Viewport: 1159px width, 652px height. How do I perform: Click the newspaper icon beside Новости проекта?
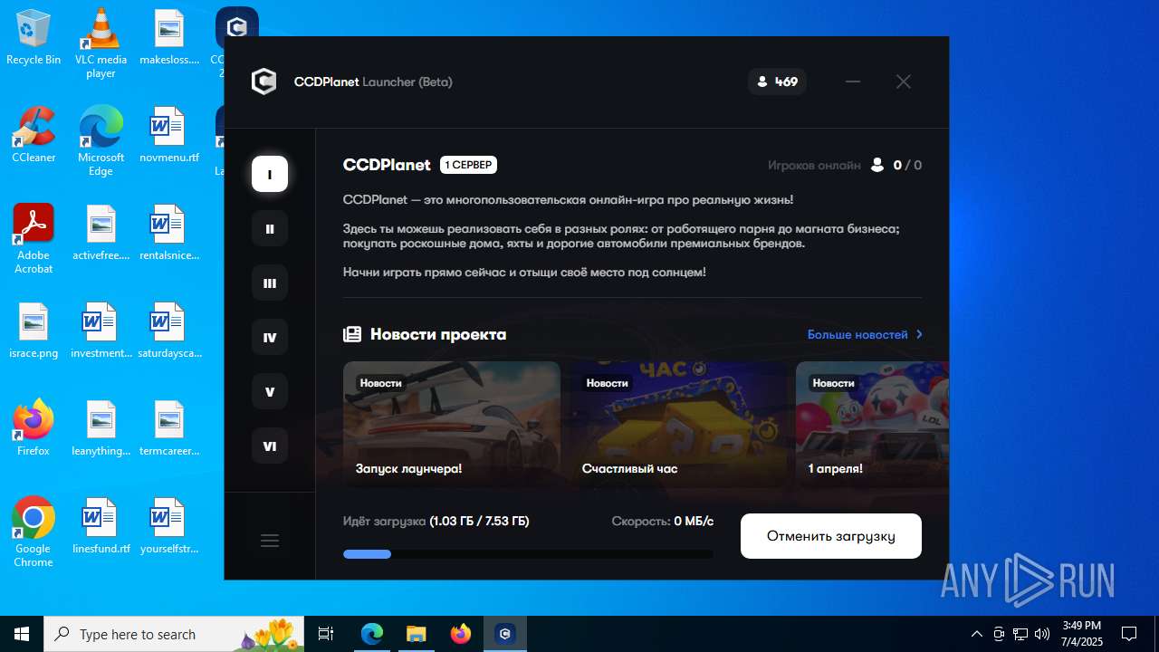[352, 334]
